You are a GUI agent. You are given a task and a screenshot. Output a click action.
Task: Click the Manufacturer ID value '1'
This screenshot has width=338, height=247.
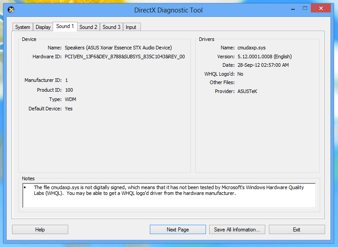pyautogui.click(x=66, y=80)
